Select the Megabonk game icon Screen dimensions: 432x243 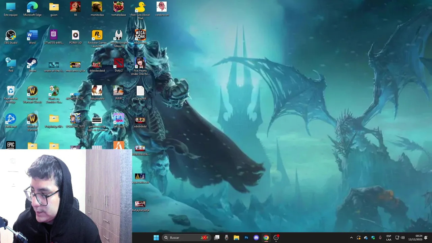[x=140, y=37]
